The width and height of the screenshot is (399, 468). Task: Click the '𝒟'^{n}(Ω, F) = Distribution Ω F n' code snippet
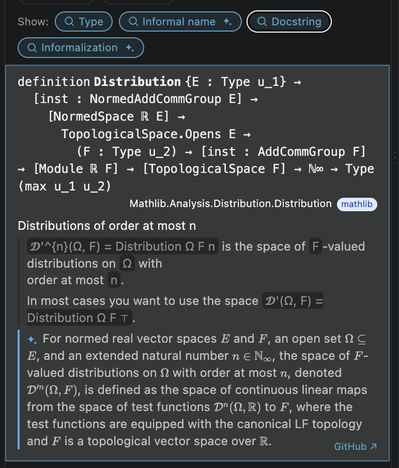coord(122,246)
